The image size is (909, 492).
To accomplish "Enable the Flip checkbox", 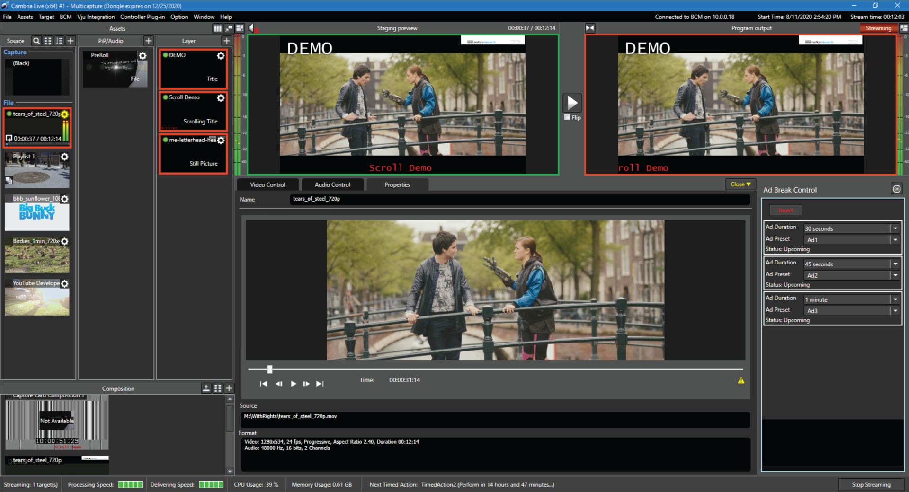I will tap(567, 117).
